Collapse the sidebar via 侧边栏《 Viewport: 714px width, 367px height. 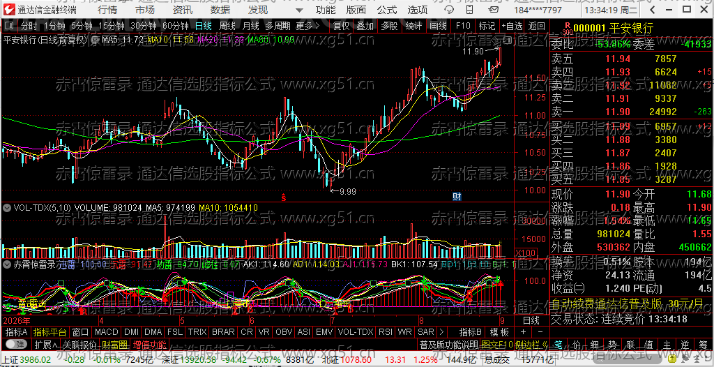click(x=531, y=344)
